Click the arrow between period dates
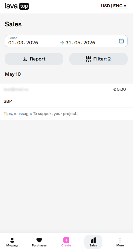Viewport: 133px width, 250px height. pyautogui.click(x=62, y=43)
